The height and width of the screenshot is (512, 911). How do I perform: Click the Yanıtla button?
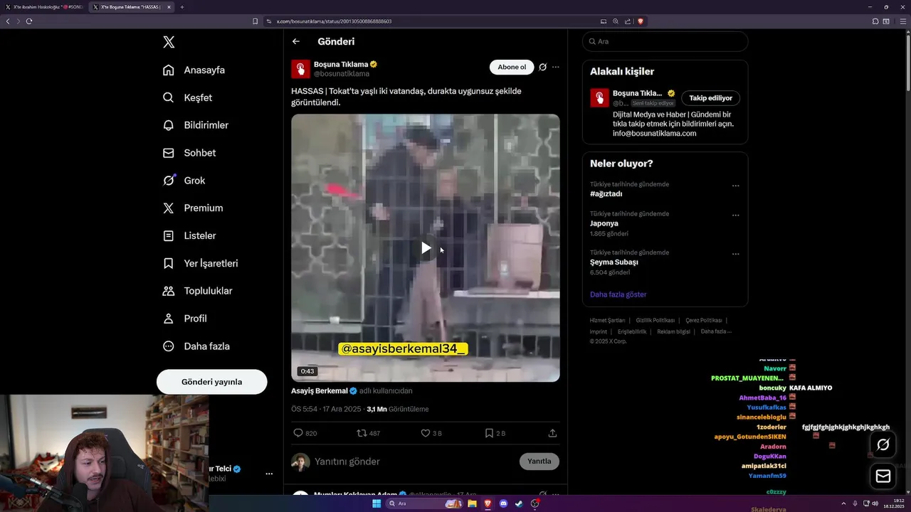point(539,462)
